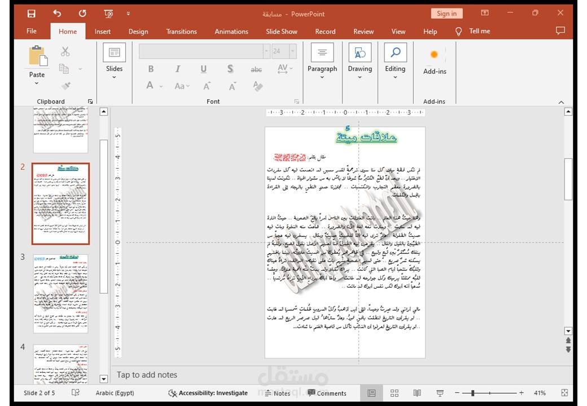
Task: Fit slide to current window
Action: click(564, 392)
